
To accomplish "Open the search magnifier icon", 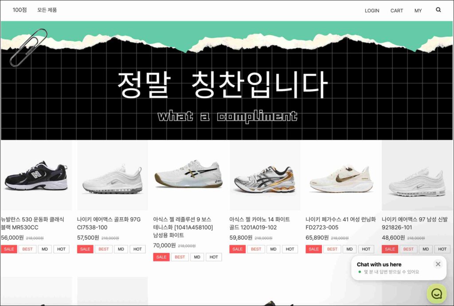I will (x=438, y=10).
